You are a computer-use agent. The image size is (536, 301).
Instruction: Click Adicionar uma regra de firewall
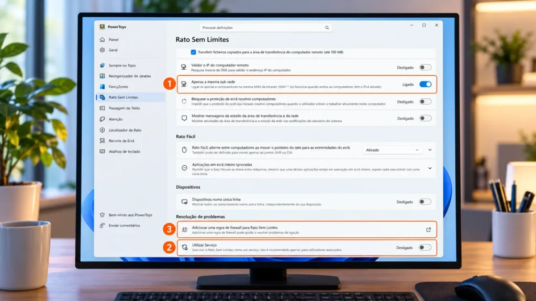307,230
